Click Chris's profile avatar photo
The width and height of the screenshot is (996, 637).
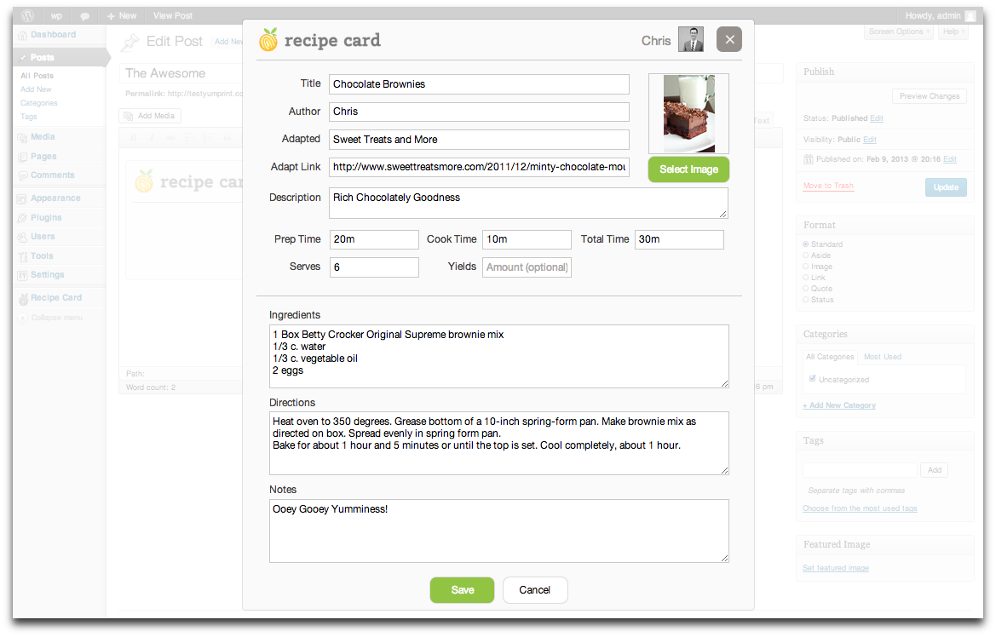coord(690,39)
